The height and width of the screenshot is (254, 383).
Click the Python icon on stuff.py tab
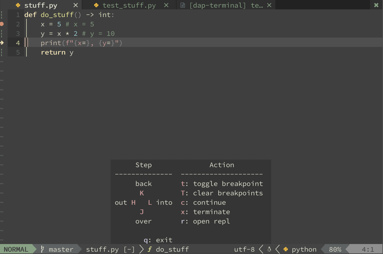18,5
